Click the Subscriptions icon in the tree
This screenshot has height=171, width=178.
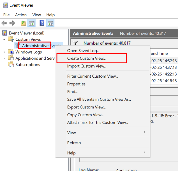coord(11,65)
